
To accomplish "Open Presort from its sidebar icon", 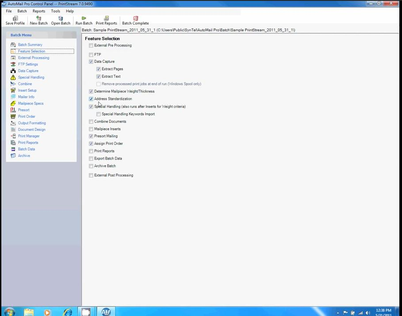I will coord(13,110).
